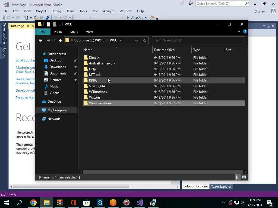Open Chrome from the taskbar

tap(33, 203)
